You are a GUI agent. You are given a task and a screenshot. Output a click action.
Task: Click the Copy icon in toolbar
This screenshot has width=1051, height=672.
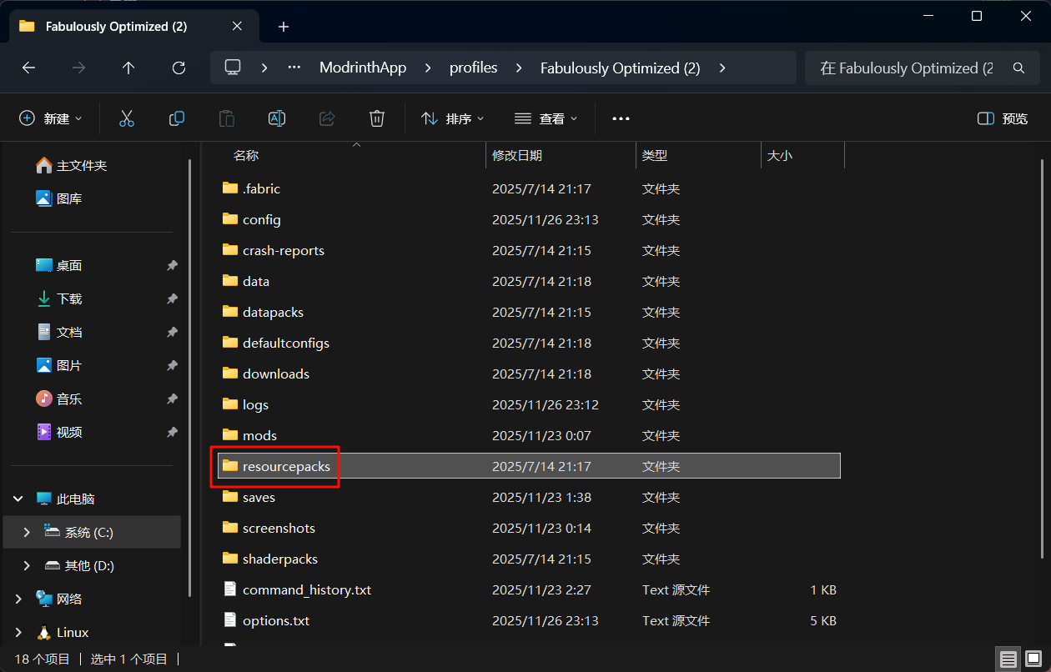pyautogui.click(x=177, y=118)
